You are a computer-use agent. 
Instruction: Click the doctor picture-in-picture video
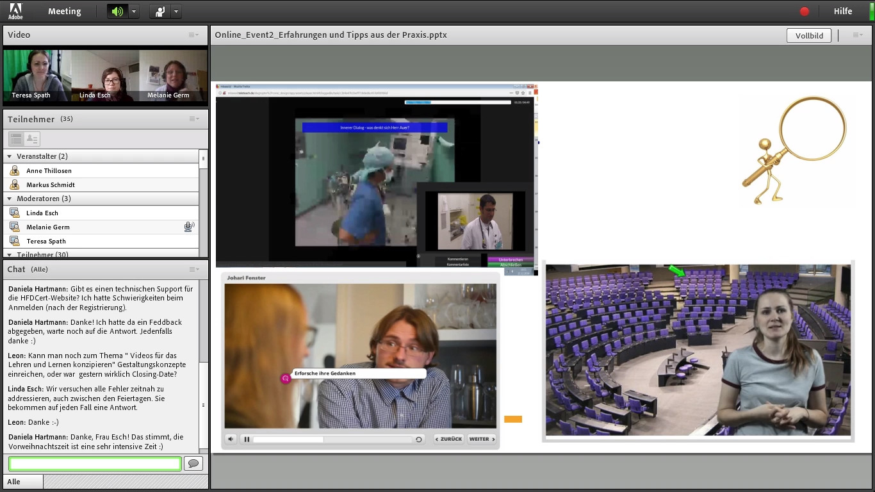click(475, 221)
